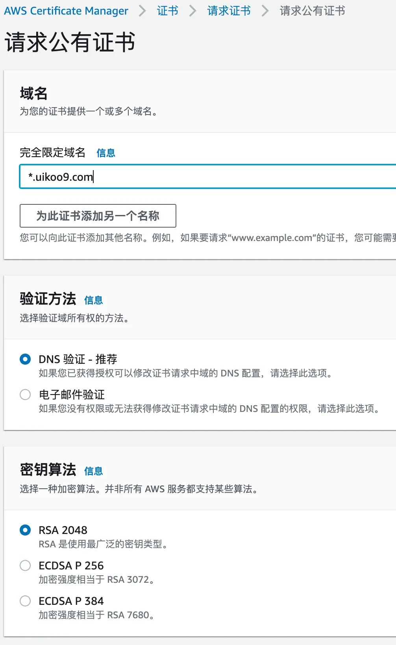The width and height of the screenshot is (396, 645).
Task: Open 信息 link beside 完全限定域名
Action: pos(106,153)
